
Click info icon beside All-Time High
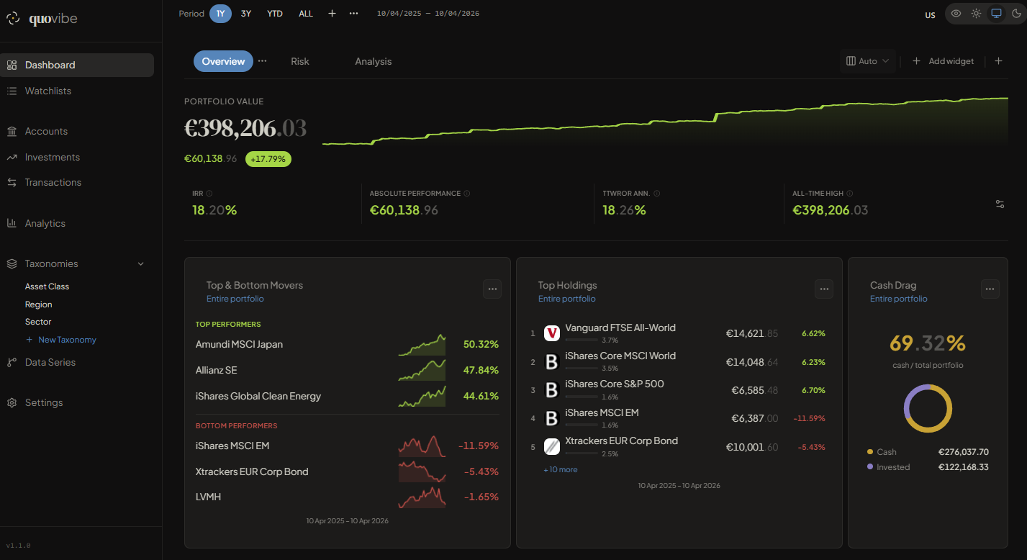tap(850, 194)
